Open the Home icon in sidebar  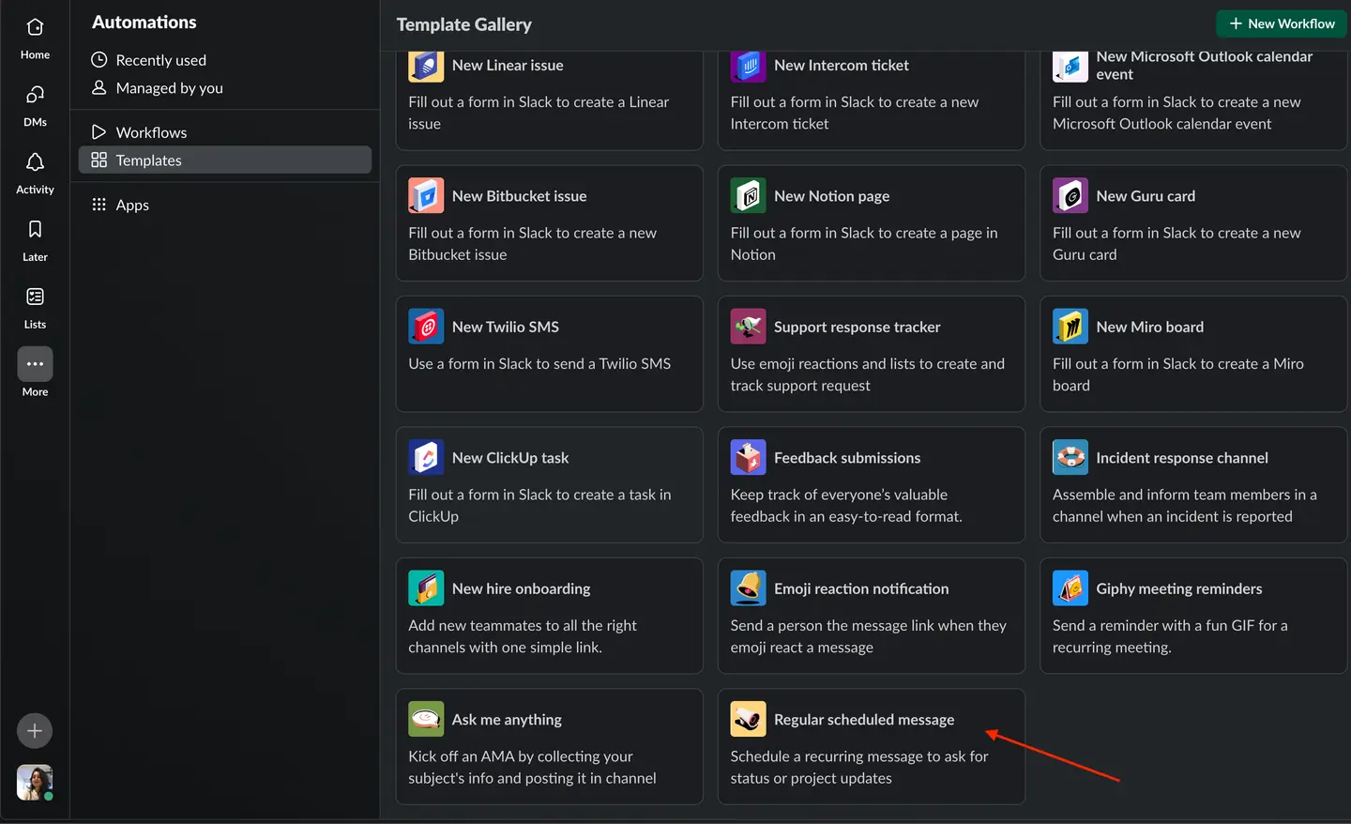35,28
